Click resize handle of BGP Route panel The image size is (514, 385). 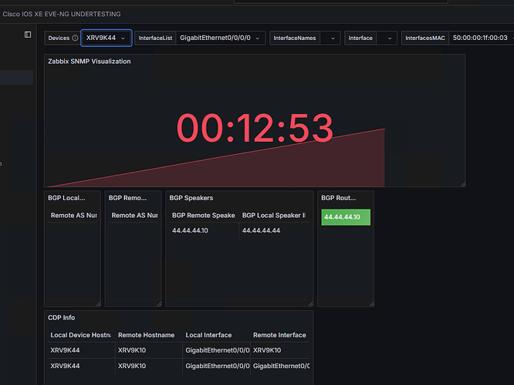tap(371, 304)
